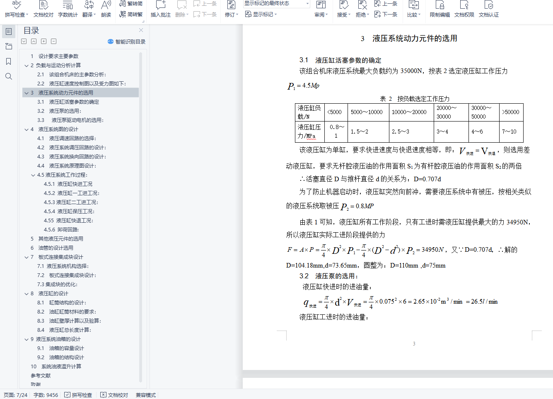Collapse the '3 液压系统动力元件的选用' node
Screen dimensions: 553x399
[27, 93]
